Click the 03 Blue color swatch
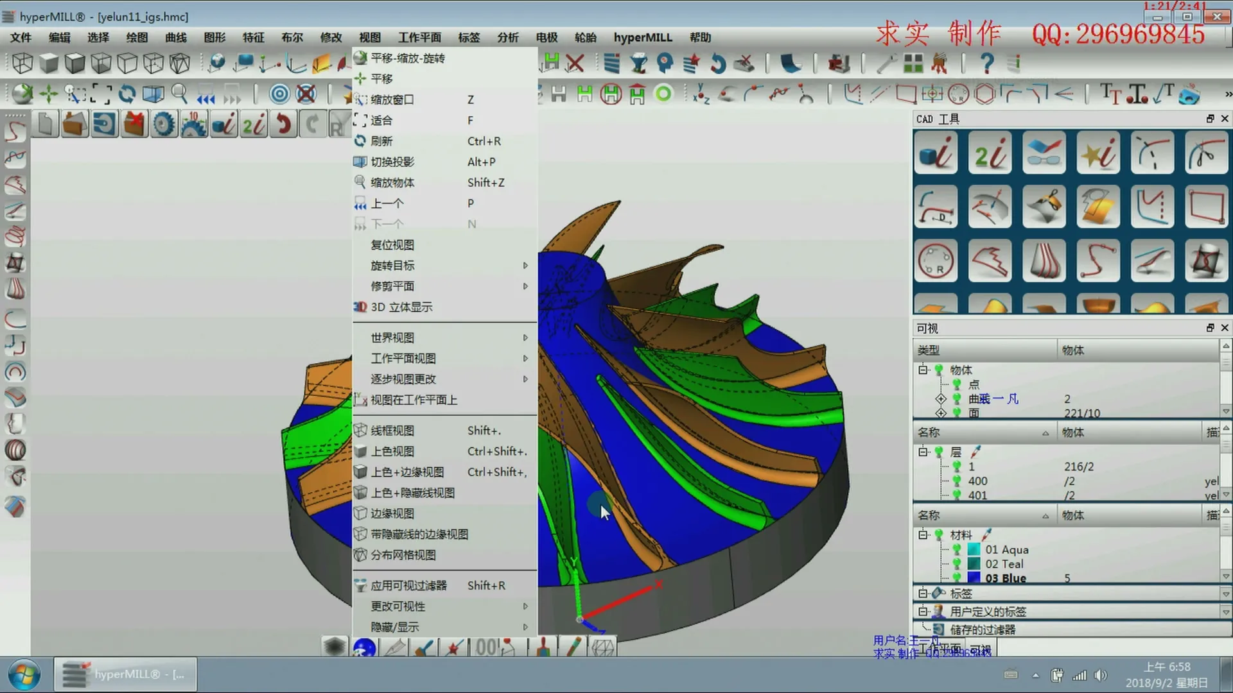The image size is (1233, 693). tap(974, 577)
